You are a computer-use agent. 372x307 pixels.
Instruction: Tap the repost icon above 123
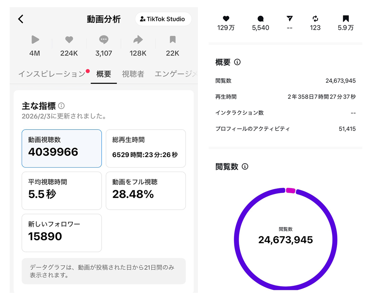tap(315, 19)
